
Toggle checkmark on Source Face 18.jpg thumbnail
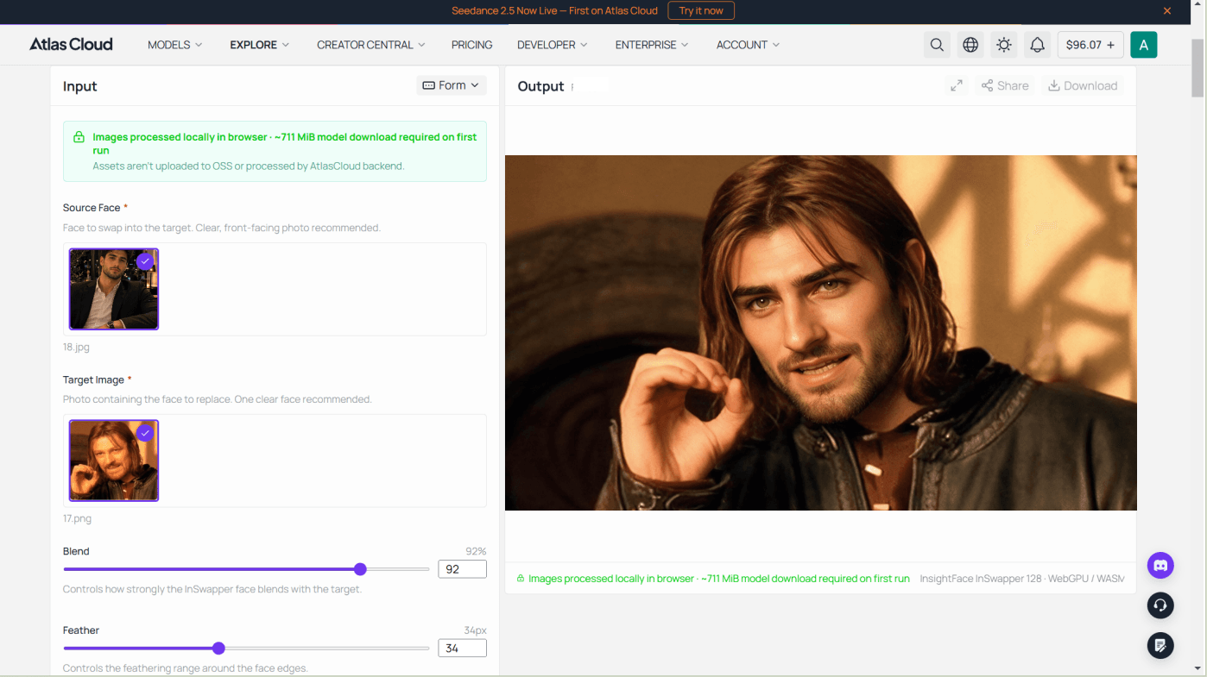[x=145, y=261]
